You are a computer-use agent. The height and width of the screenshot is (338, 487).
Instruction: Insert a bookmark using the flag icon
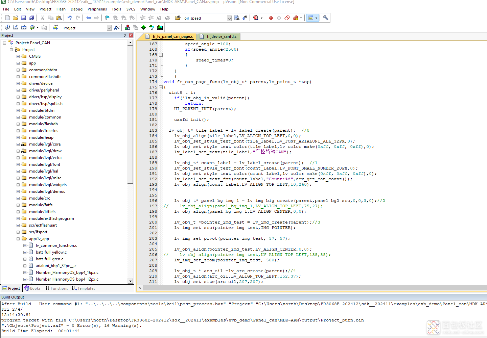tap(107, 18)
